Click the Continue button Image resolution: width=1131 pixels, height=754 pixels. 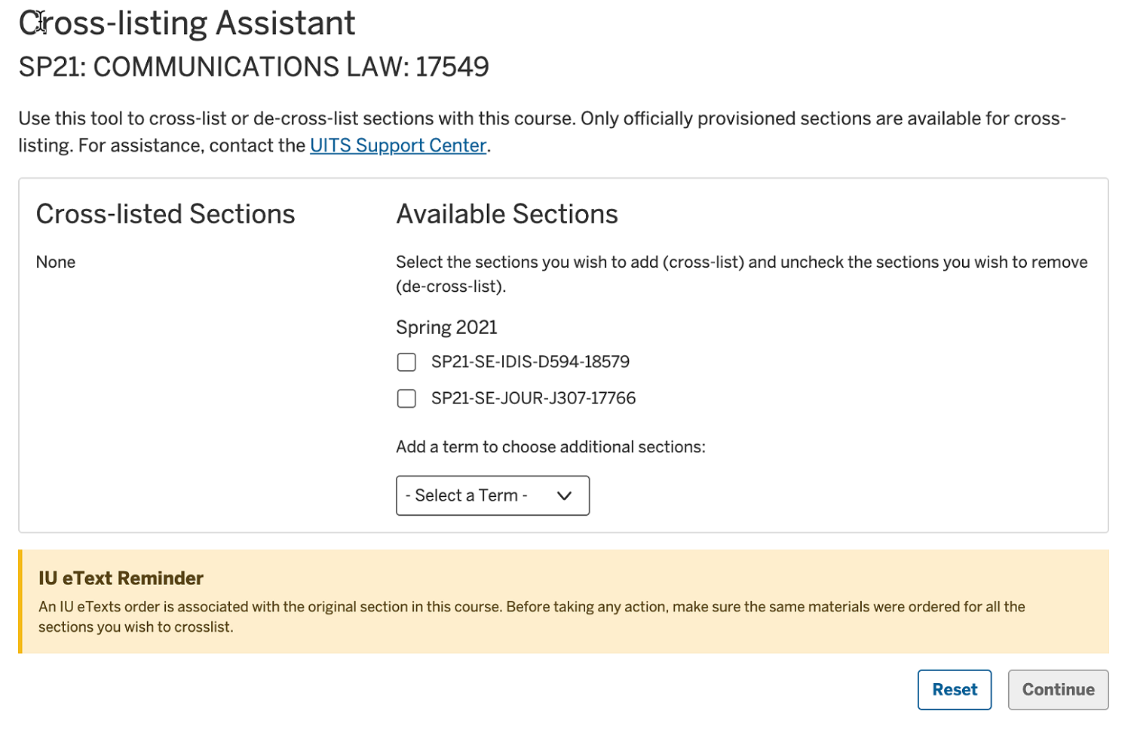[x=1058, y=690]
